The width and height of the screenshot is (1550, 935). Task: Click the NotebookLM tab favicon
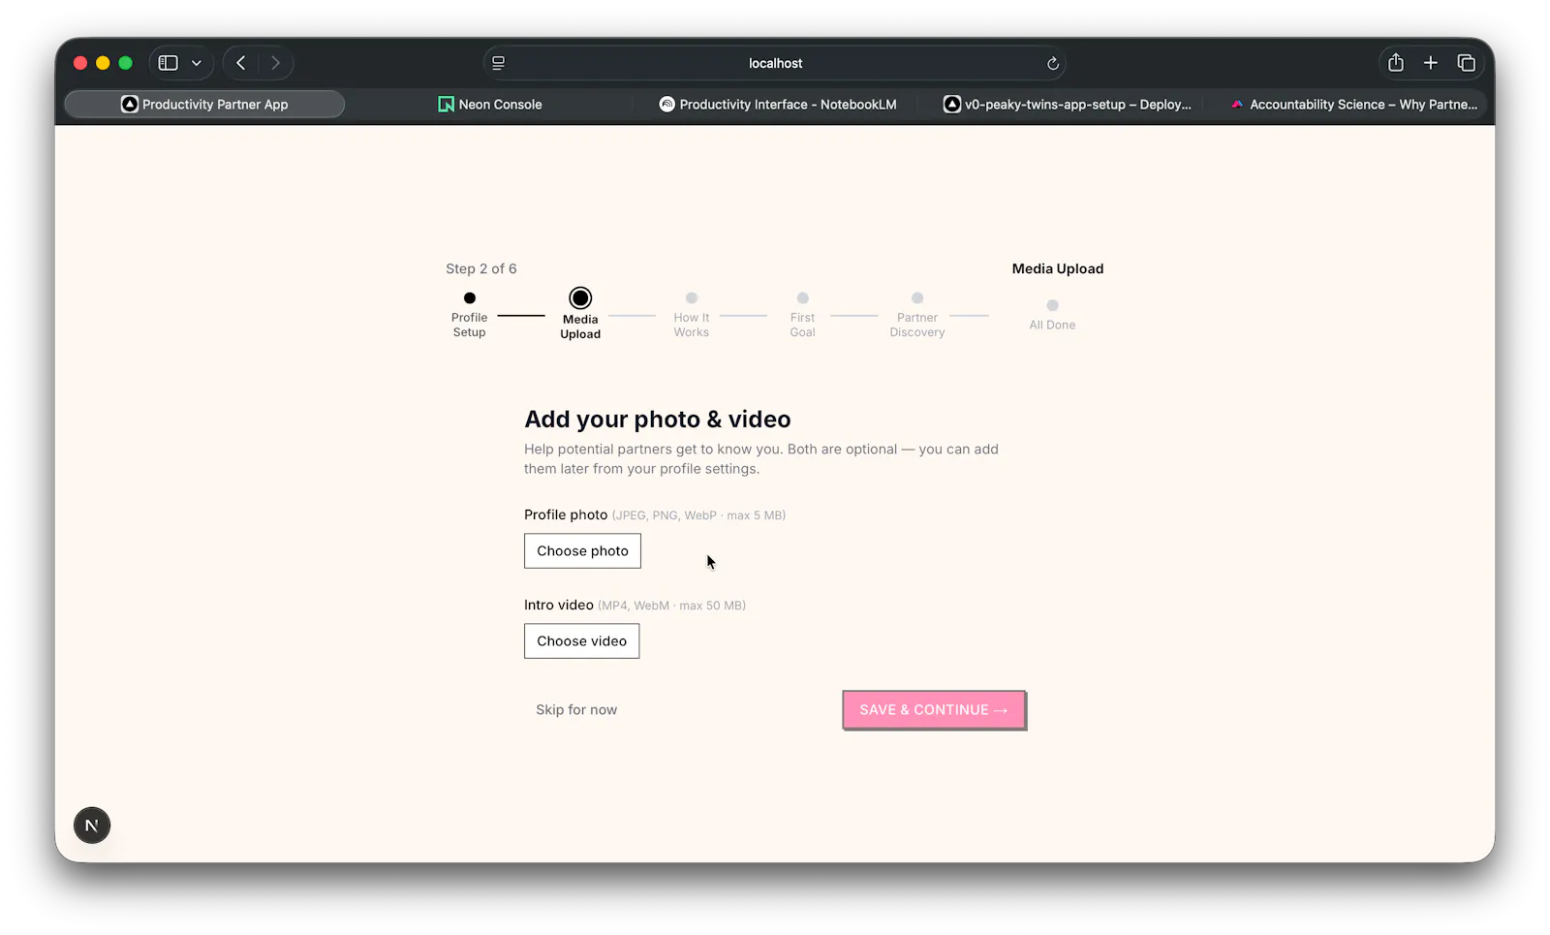(x=667, y=105)
